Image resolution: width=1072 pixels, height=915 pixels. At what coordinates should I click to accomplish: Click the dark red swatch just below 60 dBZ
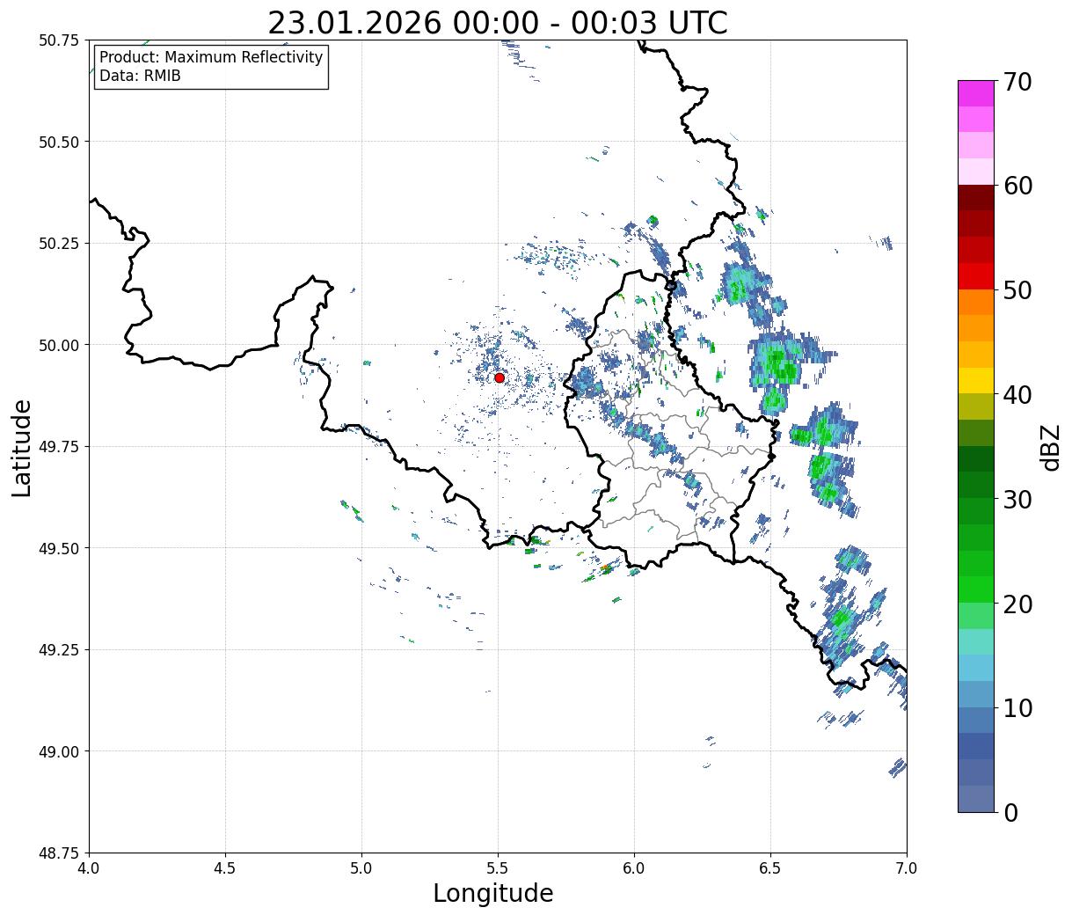coord(976,197)
